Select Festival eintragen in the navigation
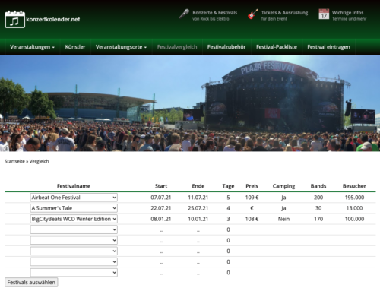Screen dimensions: 380x291 (x=328, y=47)
